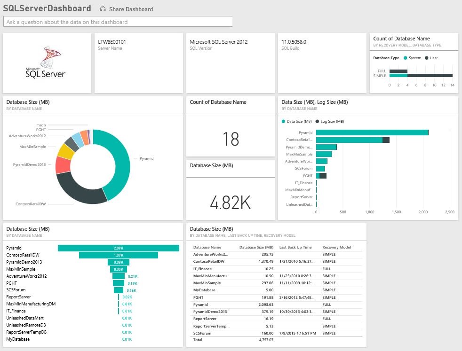462x351 pixels.
Task: Click the 1.37K ContosoRetailDW funnel bar
Action: tap(118, 255)
